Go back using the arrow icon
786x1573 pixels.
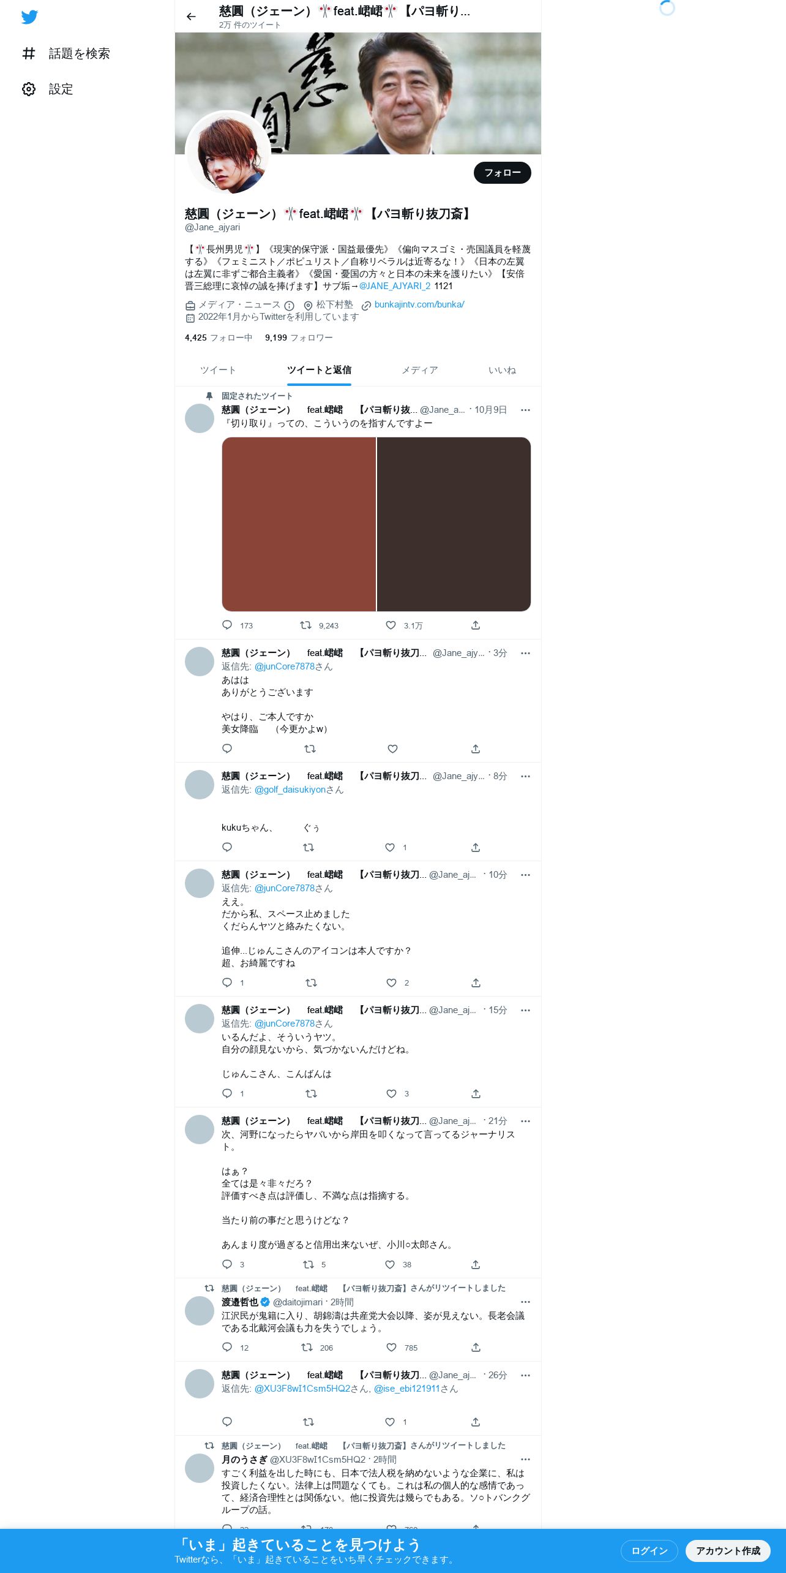click(191, 17)
